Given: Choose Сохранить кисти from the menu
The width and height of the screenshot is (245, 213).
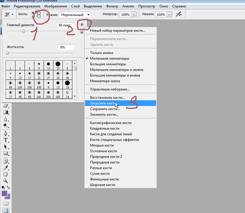Looking at the screenshot, I should point(120,109).
